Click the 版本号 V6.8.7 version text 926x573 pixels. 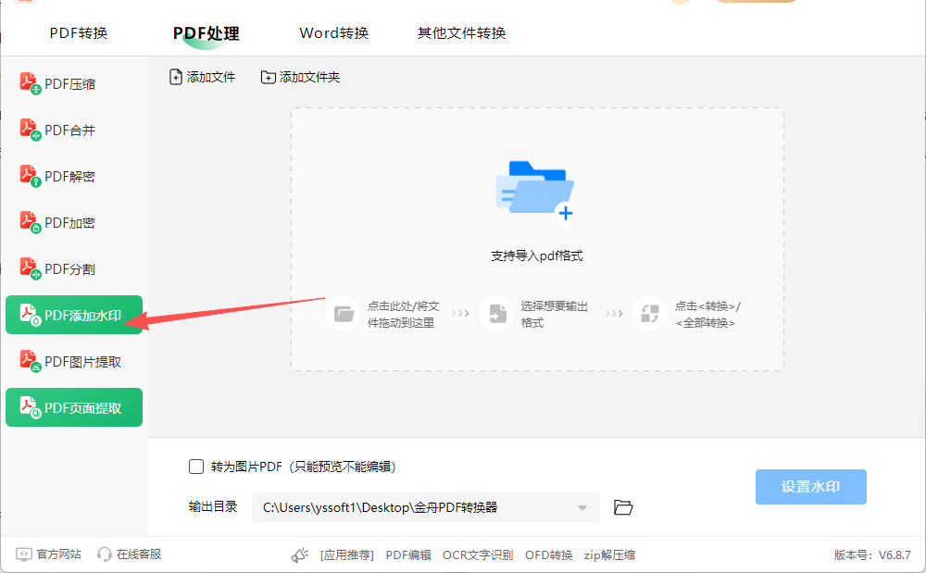tap(872, 554)
